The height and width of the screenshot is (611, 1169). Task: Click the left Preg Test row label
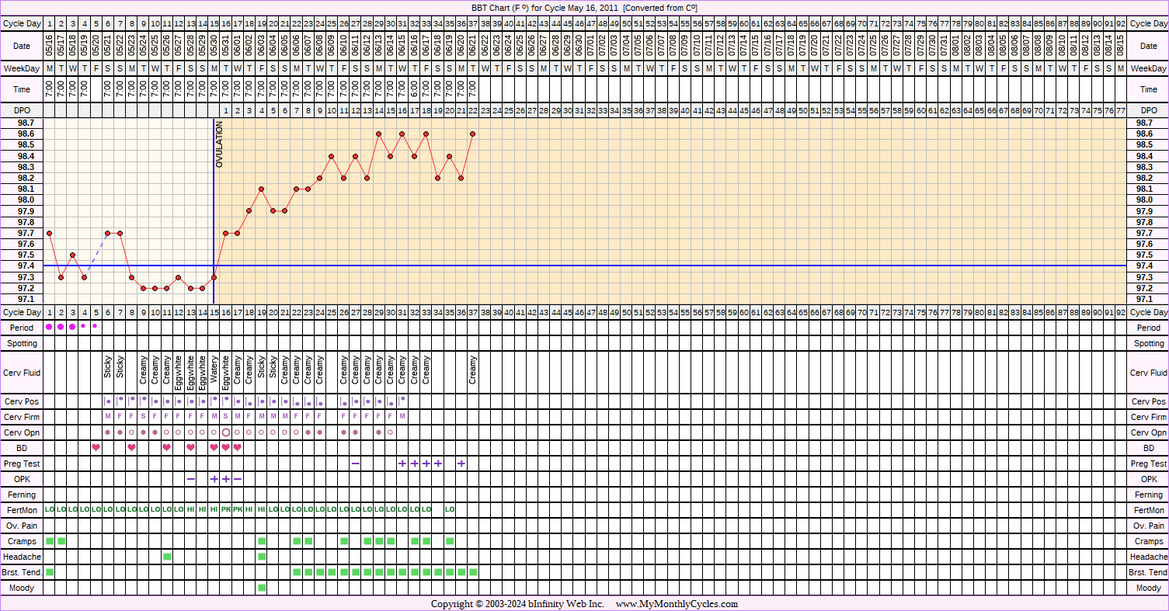(x=22, y=463)
